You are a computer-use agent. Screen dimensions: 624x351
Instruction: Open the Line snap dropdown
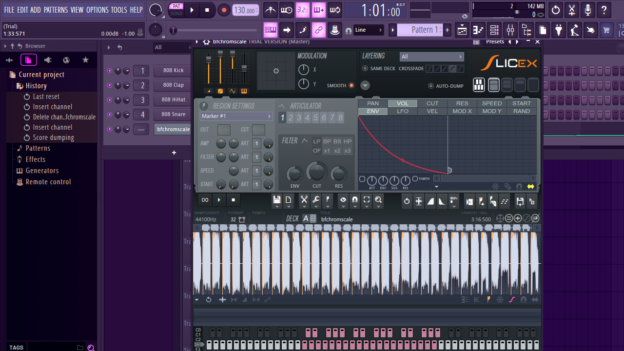click(x=369, y=30)
